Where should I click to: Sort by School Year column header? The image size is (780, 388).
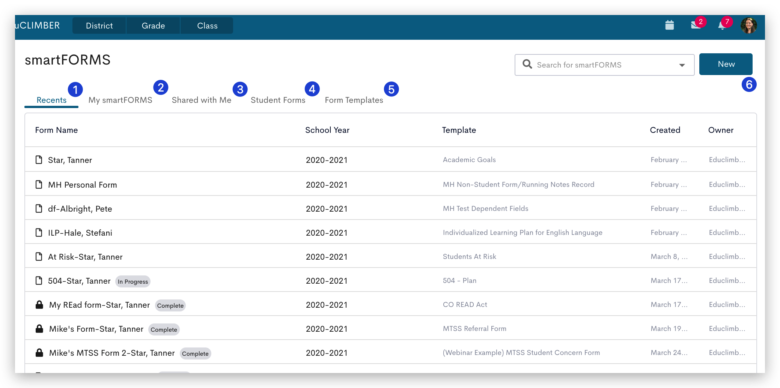[x=327, y=130]
